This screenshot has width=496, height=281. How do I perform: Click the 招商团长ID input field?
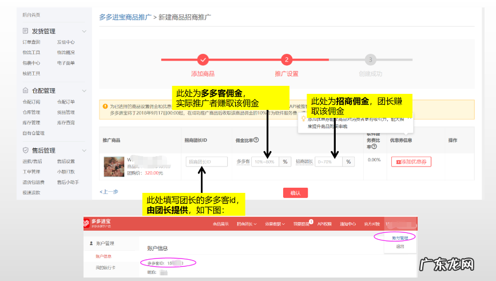tap(207, 162)
